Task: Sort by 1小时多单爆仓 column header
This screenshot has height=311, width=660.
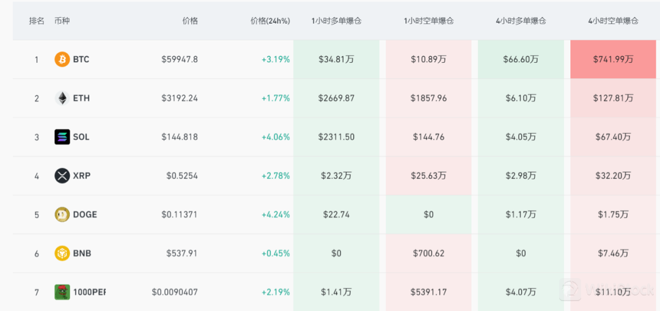Action: click(336, 21)
